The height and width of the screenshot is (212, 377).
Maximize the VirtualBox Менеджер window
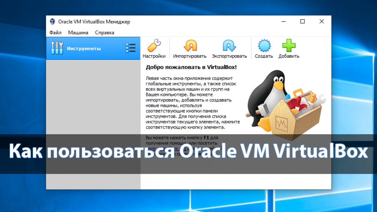(x=302, y=21)
